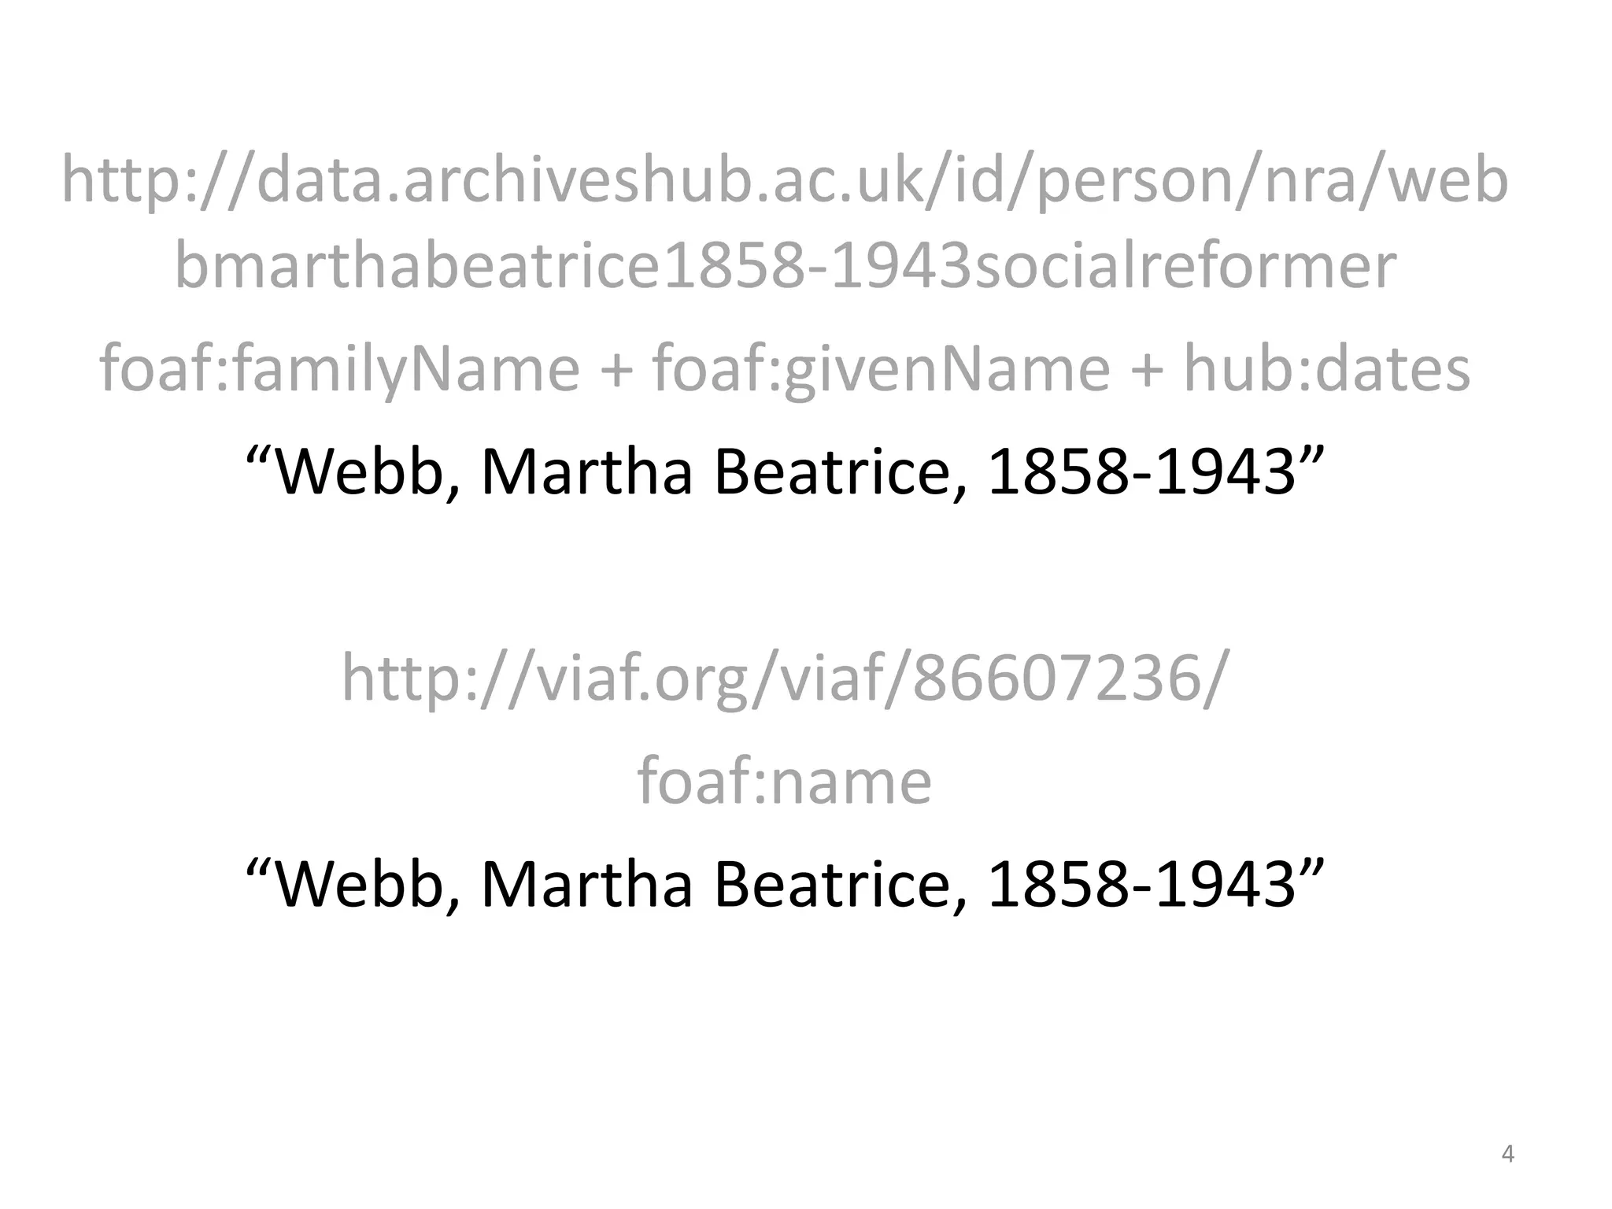Click the 'bmarthabeatrice1858-1943socialreformer' URL continuation line
The height and width of the screenshot is (1209, 1612).
click(x=784, y=266)
